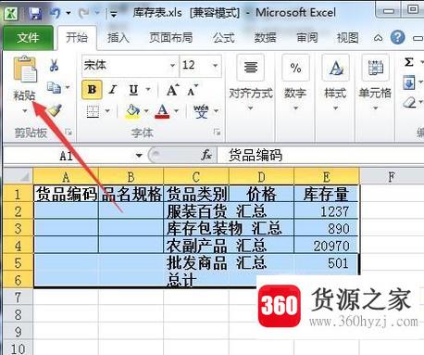
Task: Apply cell borders icon
Action: point(93,111)
